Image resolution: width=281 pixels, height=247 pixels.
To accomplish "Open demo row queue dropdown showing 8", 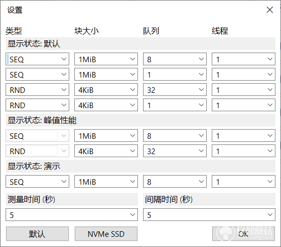I will tap(175, 182).
